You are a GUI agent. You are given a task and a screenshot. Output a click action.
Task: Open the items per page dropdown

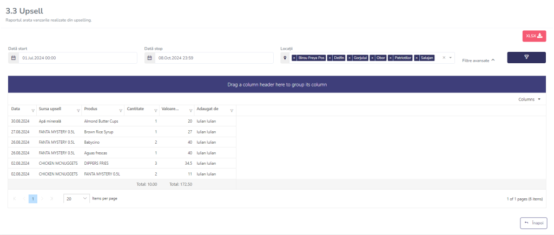pos(76,199)
